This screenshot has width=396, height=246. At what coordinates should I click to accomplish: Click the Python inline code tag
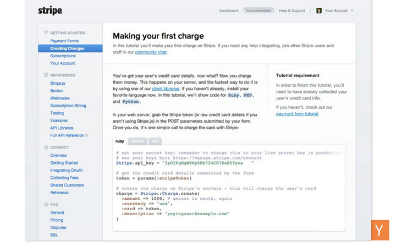tap(130, 102)
